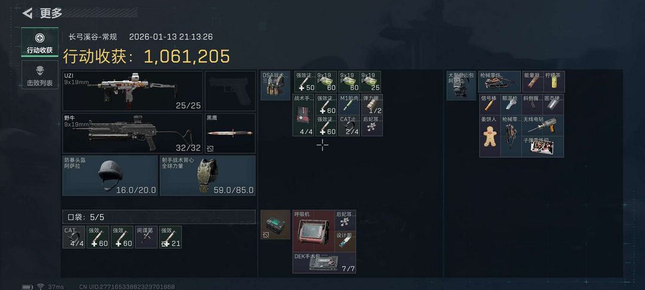
Task: Go back using the arrow beside 更多
Action: click(x=27, y=13)
